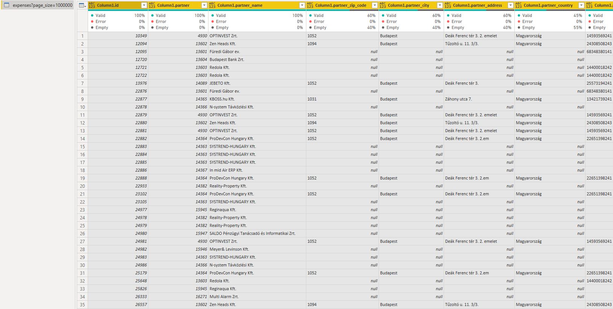Screen dimensions: 613x309
Task: Click data type icon of Column1.partner
Action: (x=152, y=5)
